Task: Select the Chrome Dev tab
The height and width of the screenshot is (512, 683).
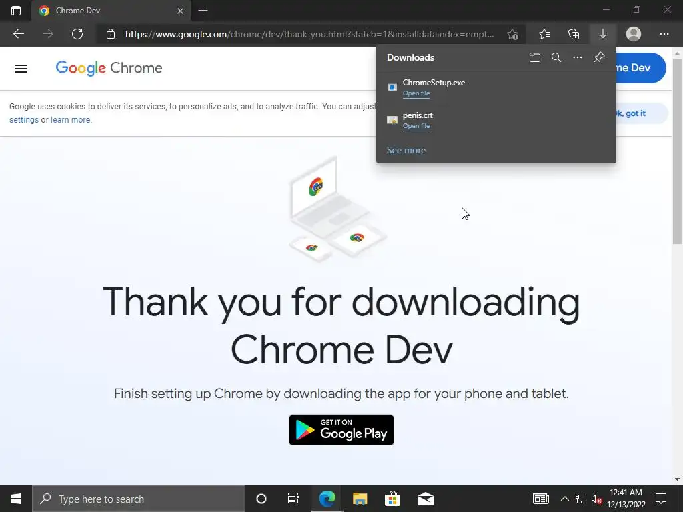Action: (111, 11)
